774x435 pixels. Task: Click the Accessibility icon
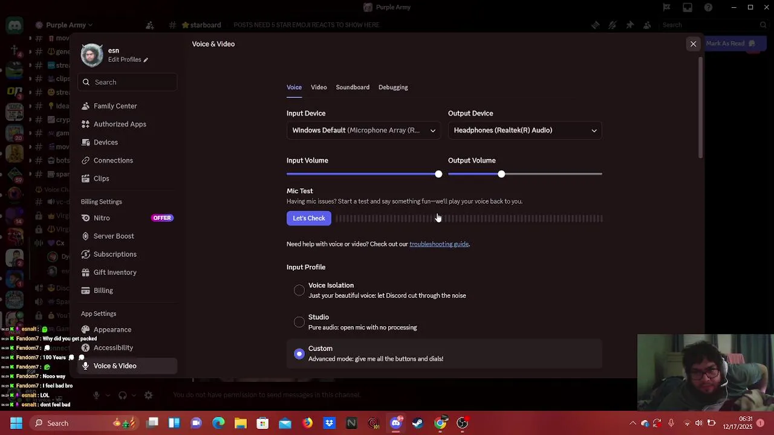click(x=85, y=347)
